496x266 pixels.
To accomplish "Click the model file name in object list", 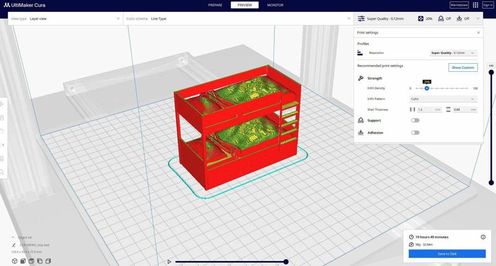I will [35, 245].
